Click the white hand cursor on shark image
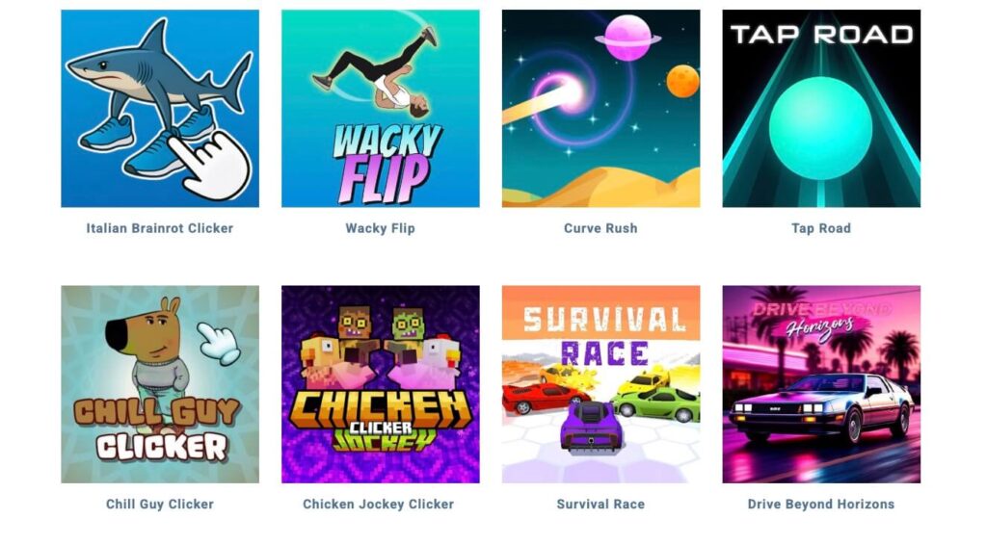 pos(210,165)
